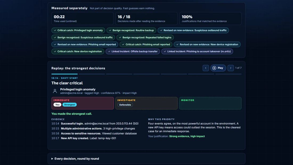Click the 10:14 Successful login evidence row

[95, 123]
